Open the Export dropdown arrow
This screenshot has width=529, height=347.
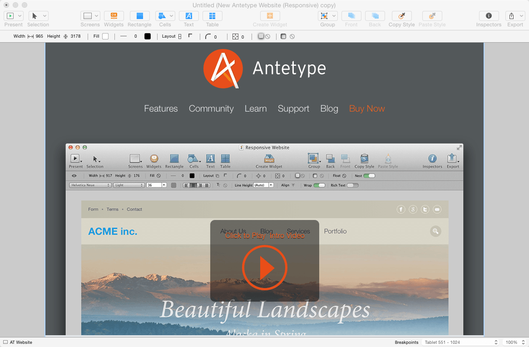coord(521,16)
